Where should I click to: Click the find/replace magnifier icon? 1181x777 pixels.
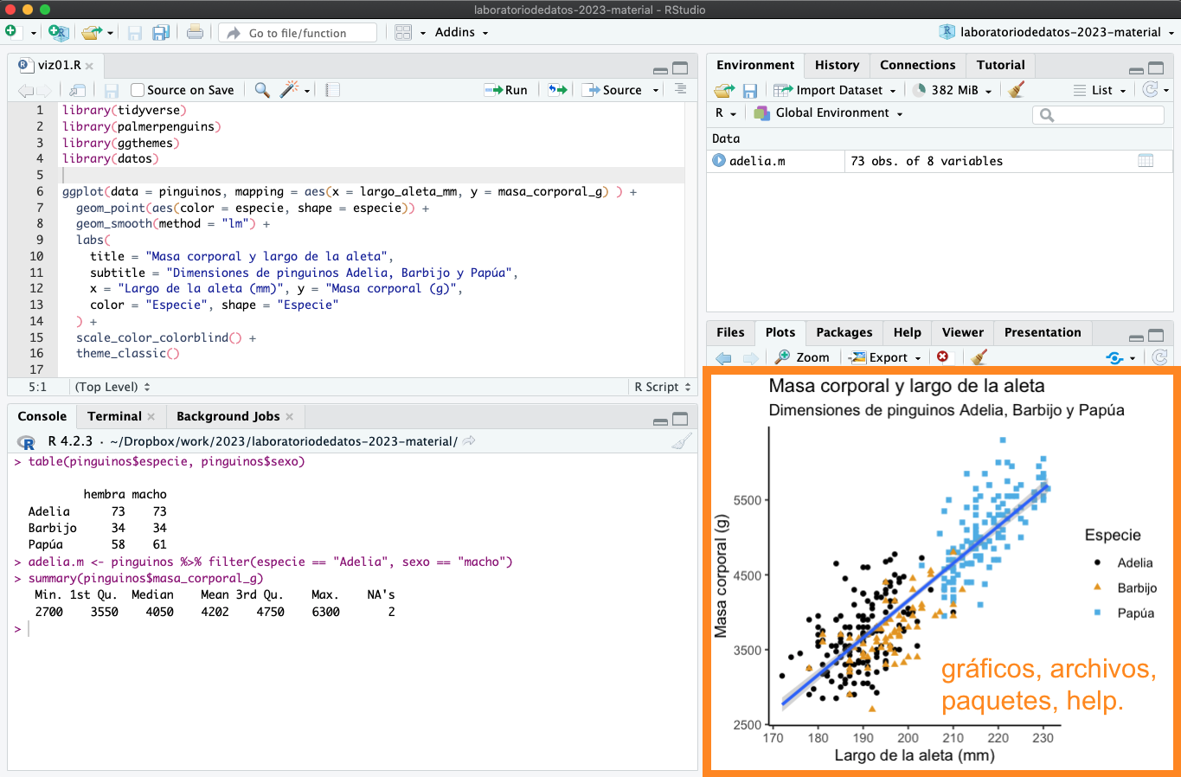pos(261,90)
